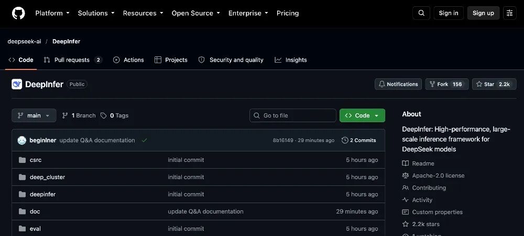Open the search magnifier icon

click(421, 13)
